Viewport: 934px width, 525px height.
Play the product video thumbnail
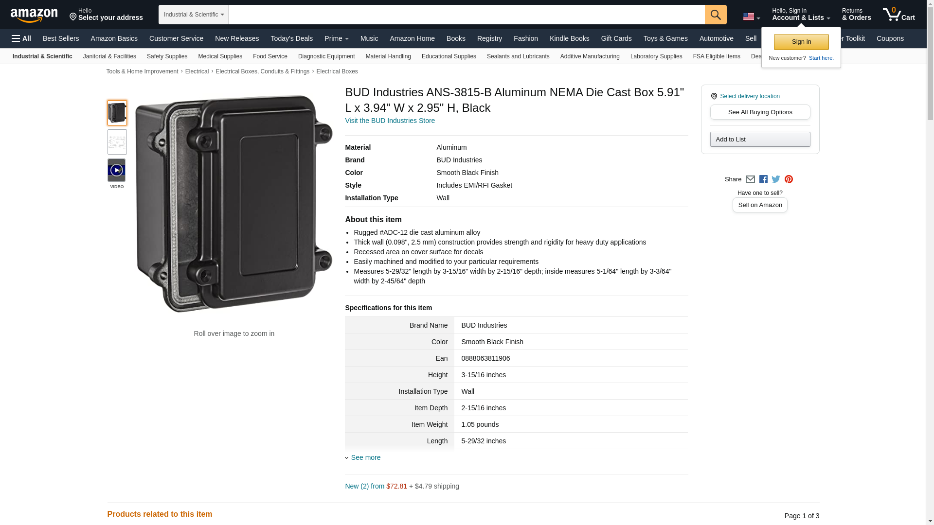[x=117, y=170]
